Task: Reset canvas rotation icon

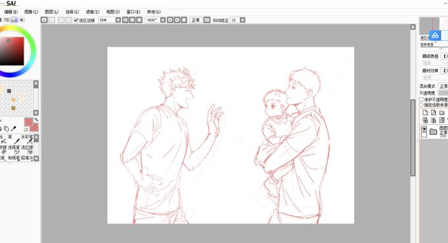Action: [184, 20]
